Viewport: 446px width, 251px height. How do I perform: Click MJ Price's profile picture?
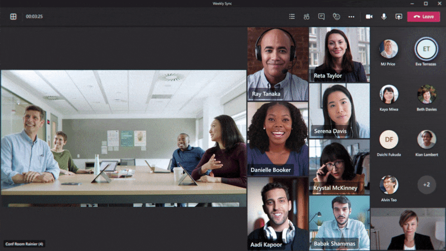pos(389,49)
